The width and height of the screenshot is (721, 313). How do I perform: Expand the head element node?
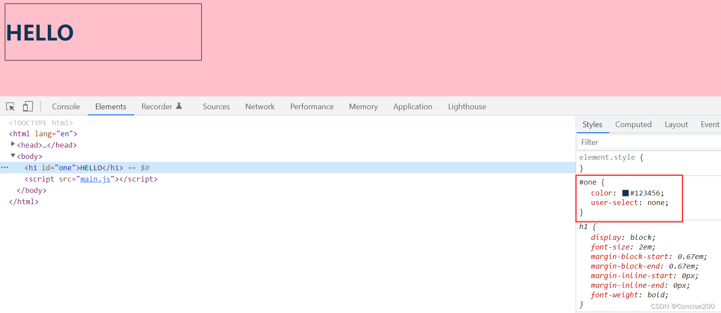pyautogui.click(x=13, y=144)
